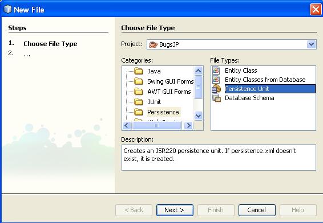Choose Entity Classes from Database file type

point(265,80)
